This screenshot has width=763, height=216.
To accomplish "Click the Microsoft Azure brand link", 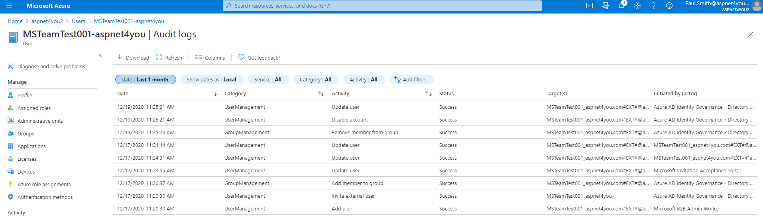I will [48, 6].
